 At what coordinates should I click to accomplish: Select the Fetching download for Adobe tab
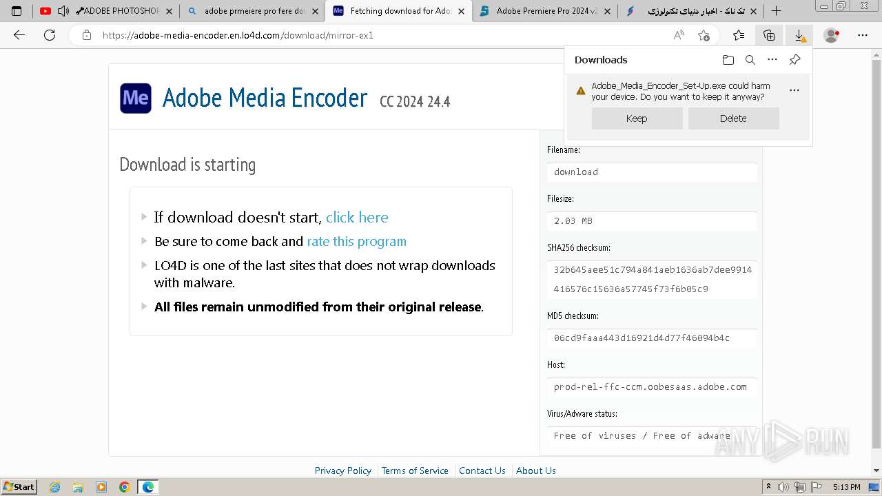click(400, 11)
